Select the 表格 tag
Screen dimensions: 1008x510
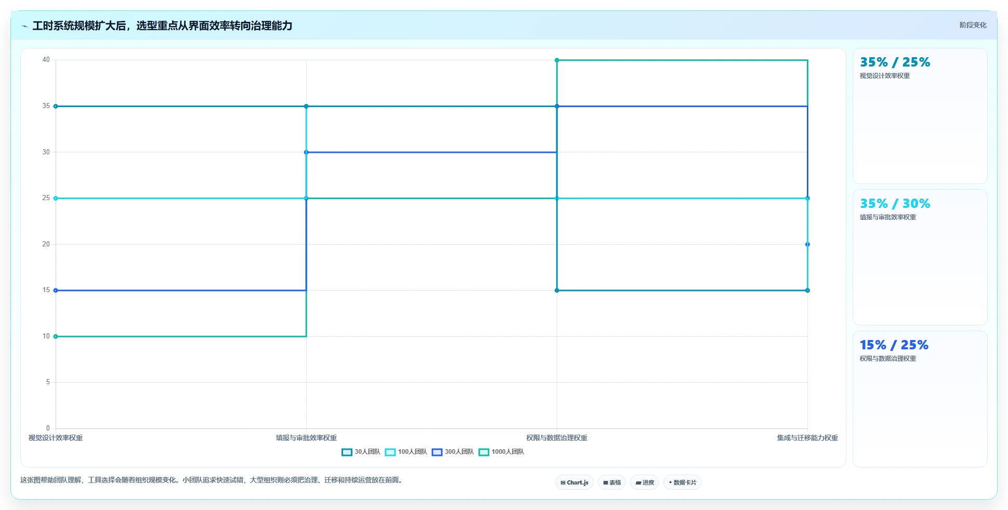(612, 483)
